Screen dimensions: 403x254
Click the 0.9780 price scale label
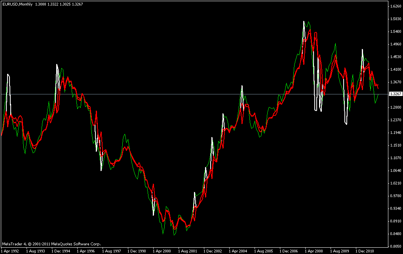pos(395,196)
